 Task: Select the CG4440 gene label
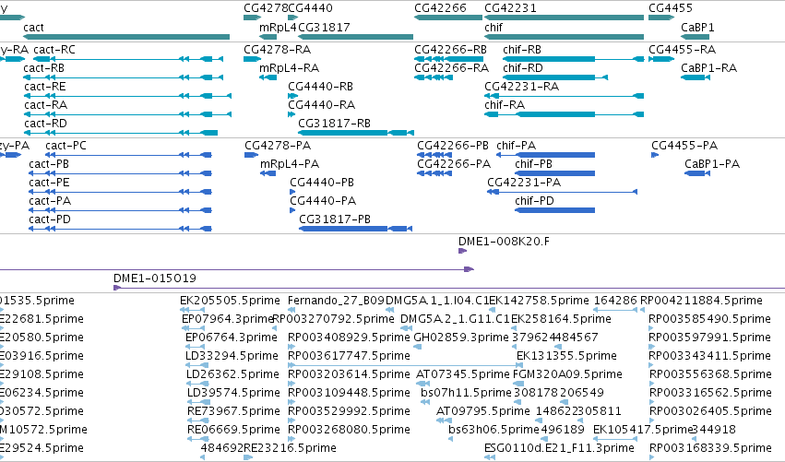(x=310, y=8)
